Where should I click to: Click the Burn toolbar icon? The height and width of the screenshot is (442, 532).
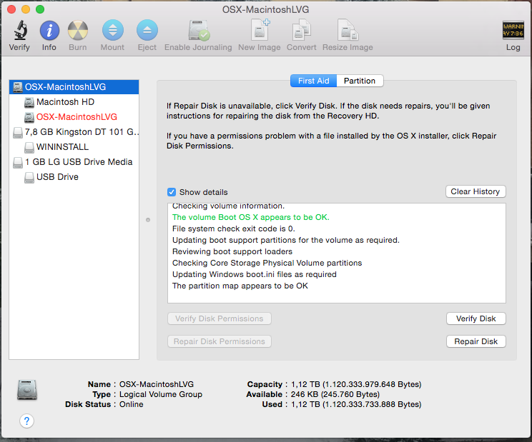78,30
